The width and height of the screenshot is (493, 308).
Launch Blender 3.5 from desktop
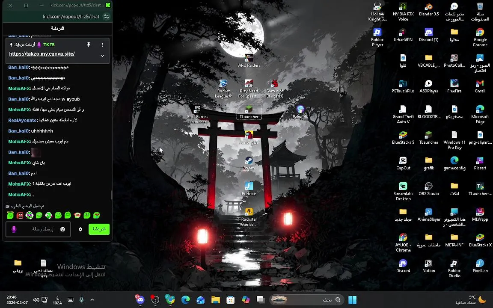tap(428, 9)
